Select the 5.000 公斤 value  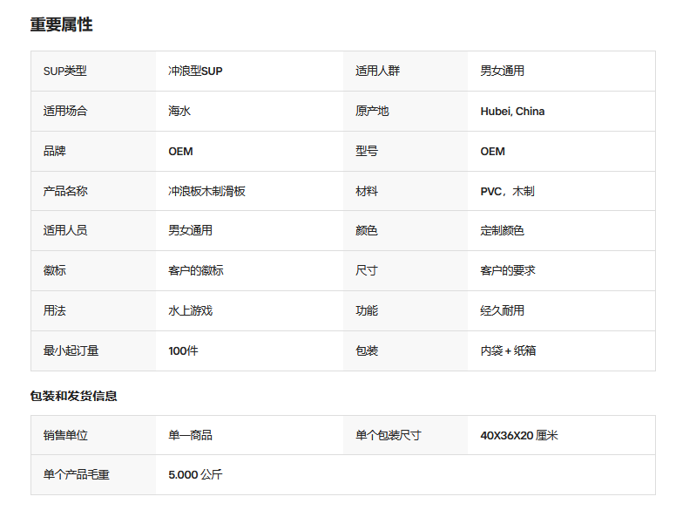[x=195, y=475]
